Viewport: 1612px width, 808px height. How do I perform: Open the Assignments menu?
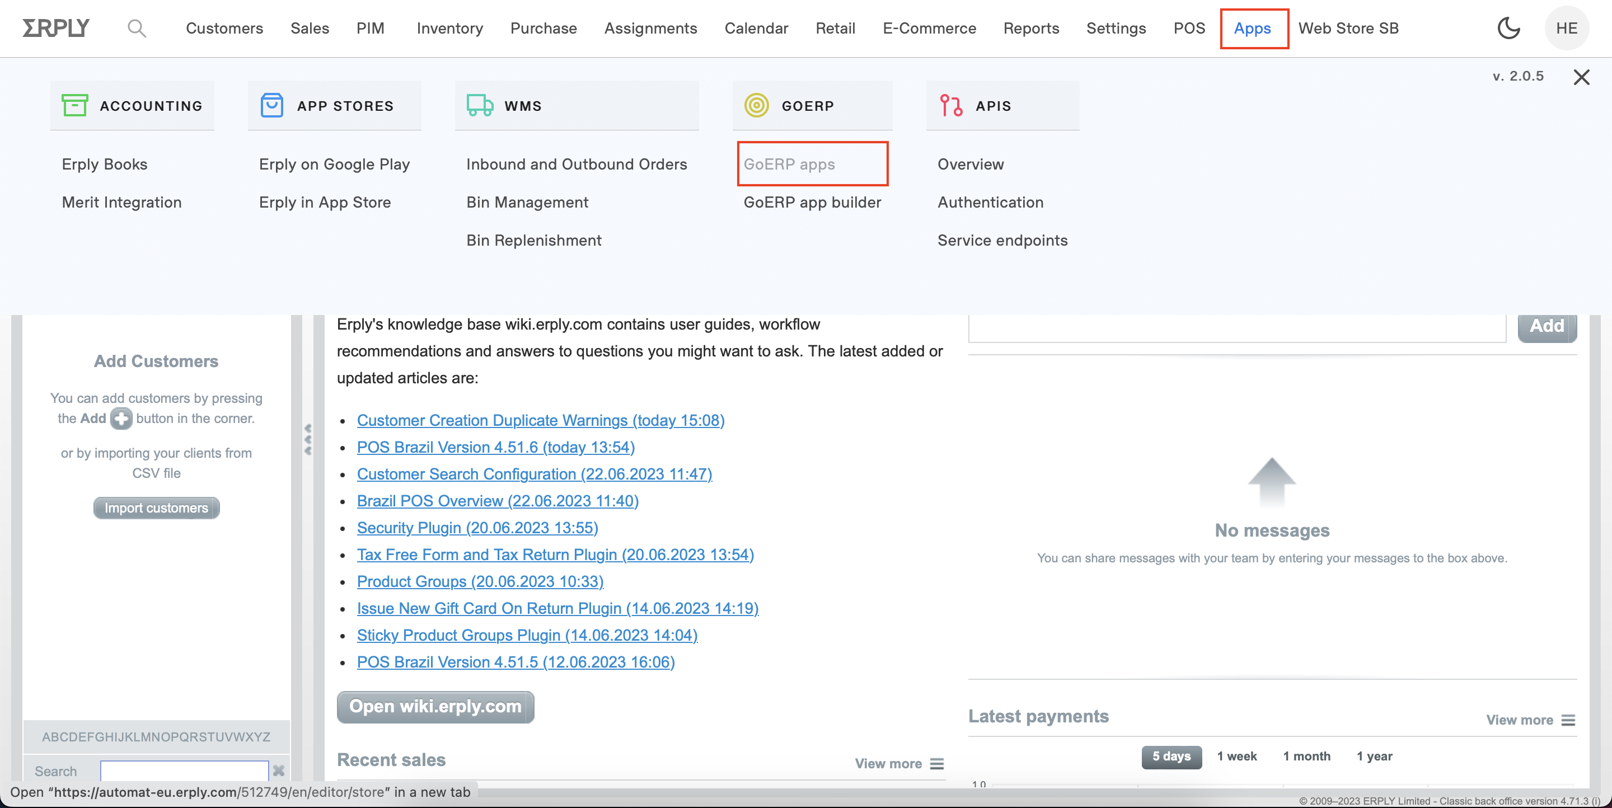pyautogui.click(x=650, y=28)
